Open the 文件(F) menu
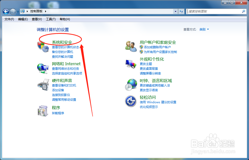Image resolution: width=249 pixels, height=160 pixels. [9, 19]
